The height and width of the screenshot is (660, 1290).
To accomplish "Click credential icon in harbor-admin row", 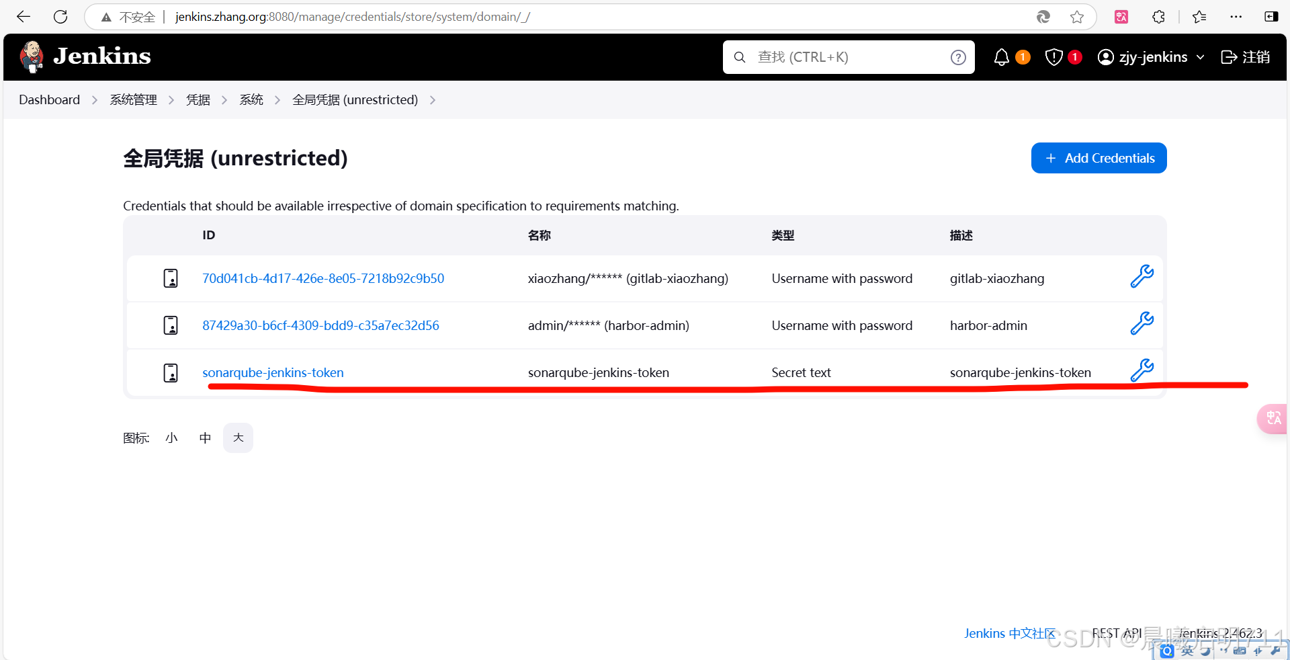I will point(171,325).
